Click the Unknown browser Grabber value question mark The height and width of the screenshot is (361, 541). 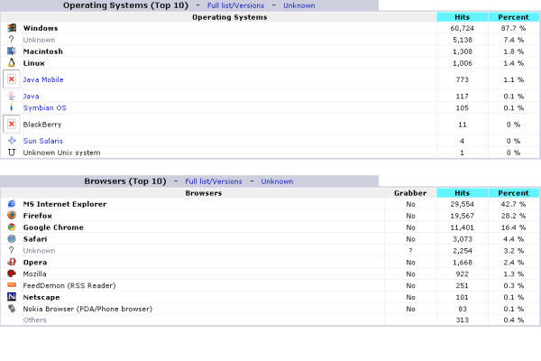coord(410,251)
